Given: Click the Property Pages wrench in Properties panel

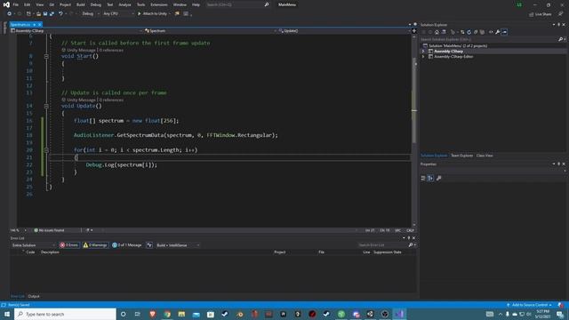Looking at the screenshot, I should click(438, 178).
